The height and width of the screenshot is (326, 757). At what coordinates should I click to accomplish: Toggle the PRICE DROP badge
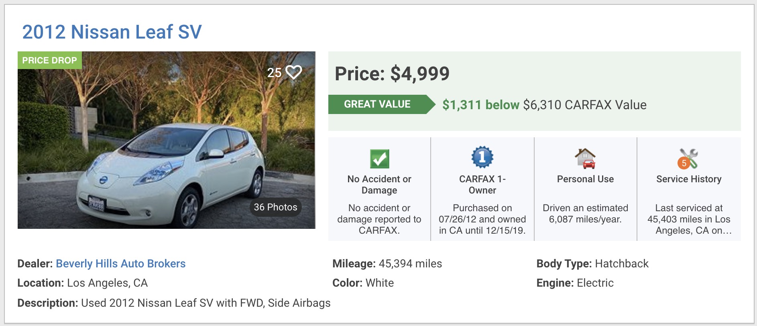coord(50,61)
